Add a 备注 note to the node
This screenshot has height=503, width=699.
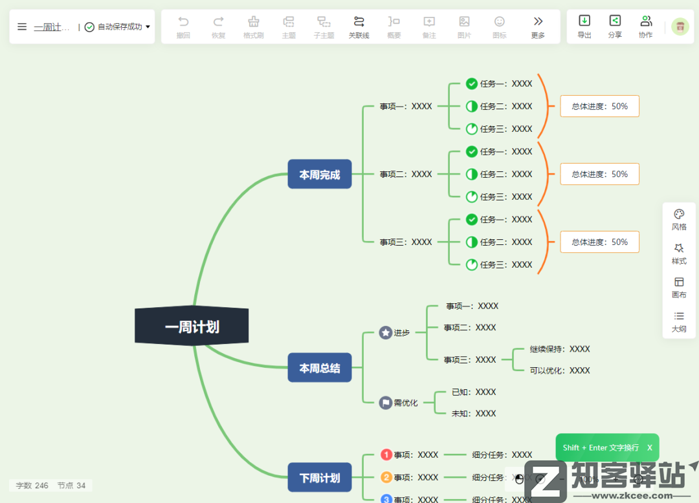428,27
